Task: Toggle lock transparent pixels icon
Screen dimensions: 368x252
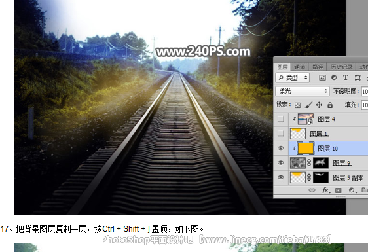Action: point(297,105)
